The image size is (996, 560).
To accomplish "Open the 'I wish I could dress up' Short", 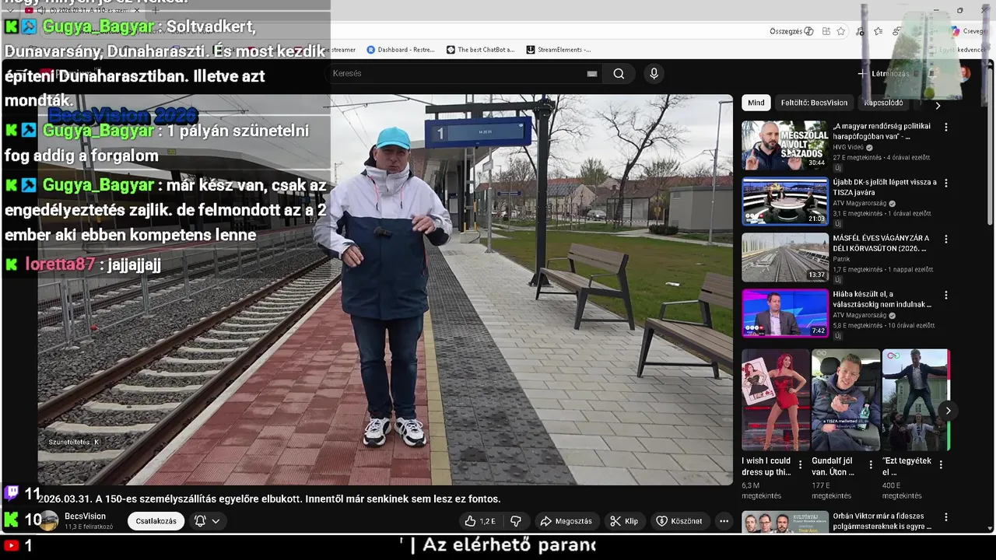I will click(x=776, y=400).
